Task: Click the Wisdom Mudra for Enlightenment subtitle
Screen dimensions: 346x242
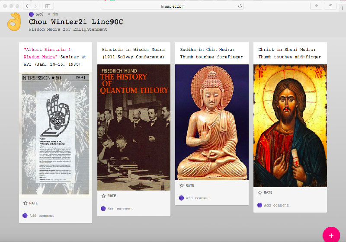Action: click(x=68, y=29)
